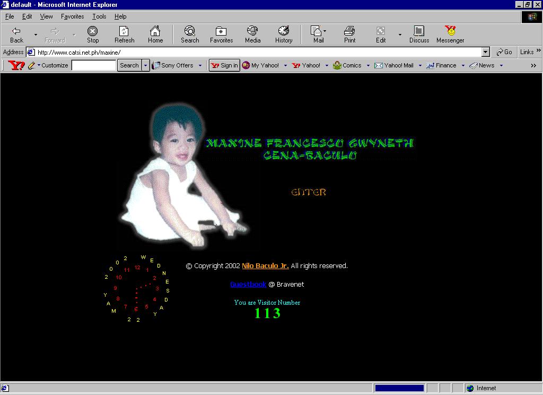The image size is (543, 395).
Task: Open News on Yahoo toolbar
Action: click(482, 65)
